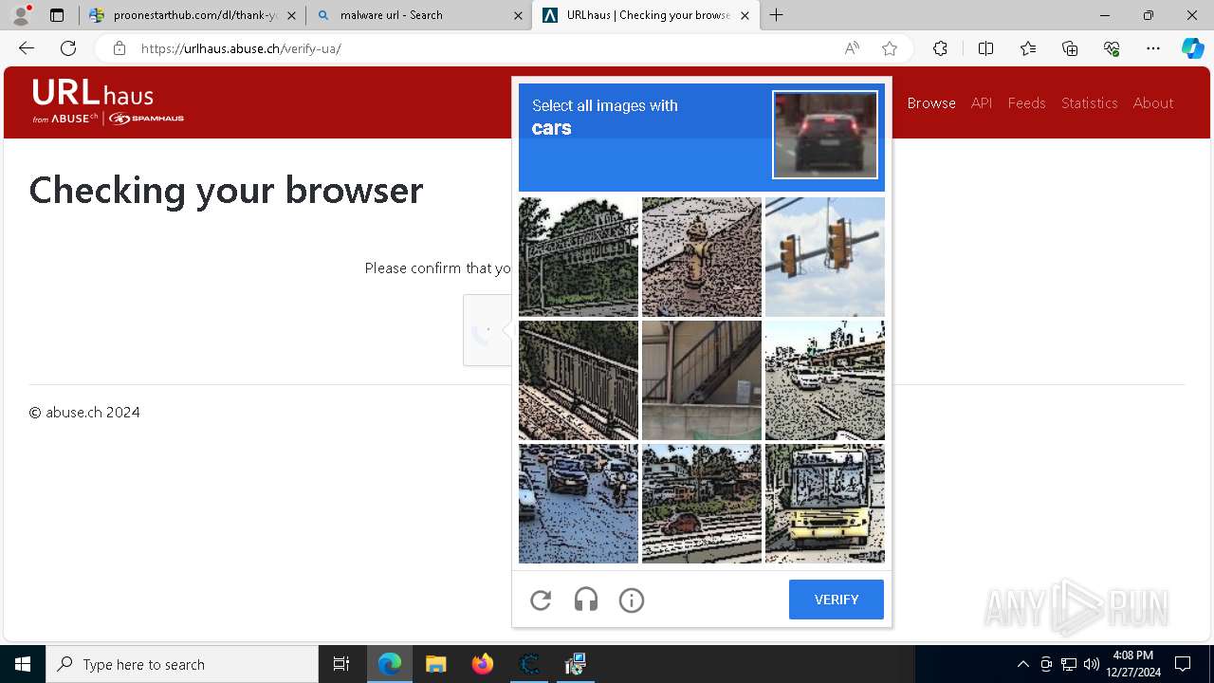Open the Favorites list
The image size is (1214, 683).
[1028, 48]
